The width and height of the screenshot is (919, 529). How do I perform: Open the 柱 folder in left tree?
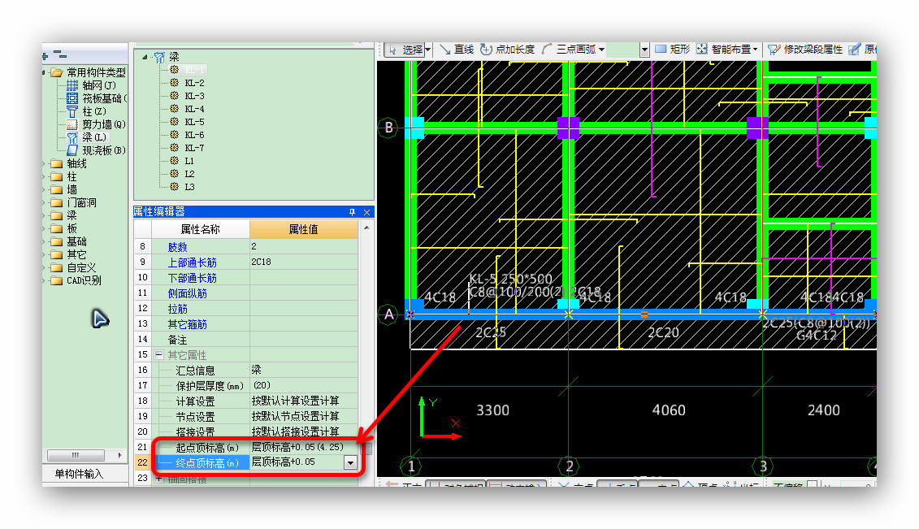[64, 176]
